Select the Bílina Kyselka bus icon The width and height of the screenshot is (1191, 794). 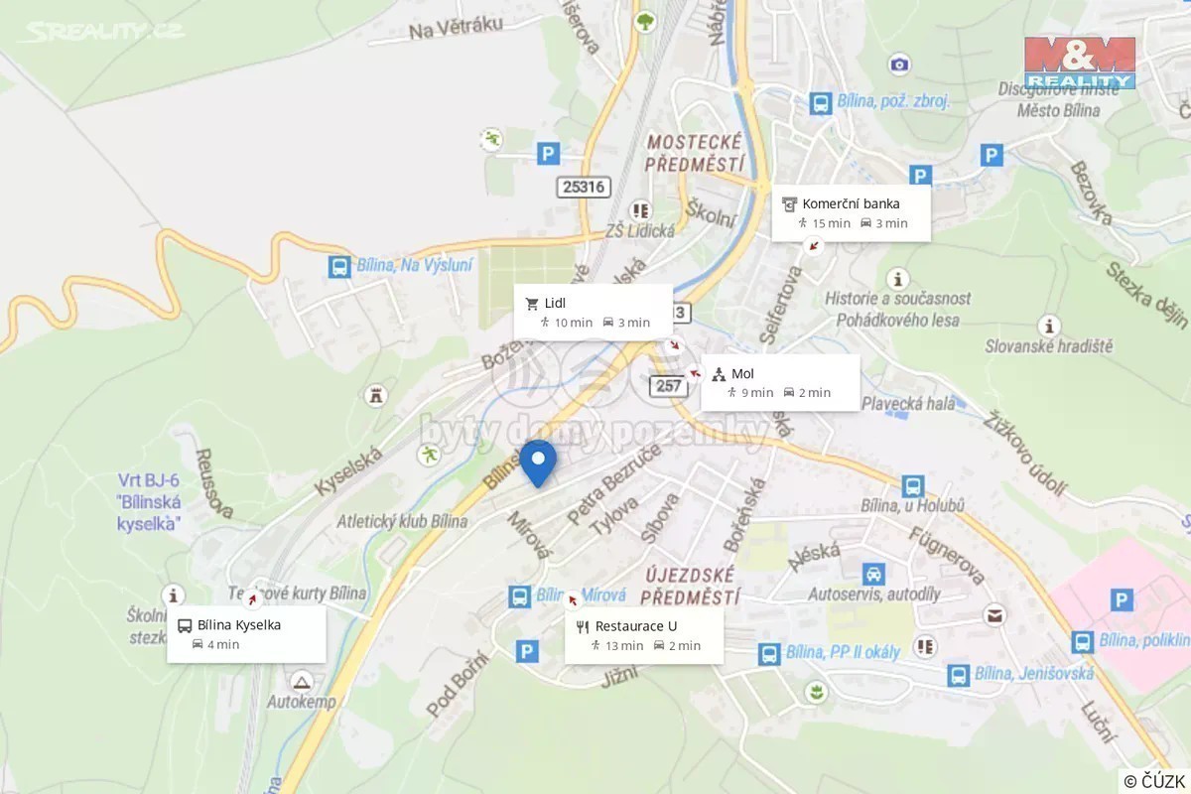(185, 625)
